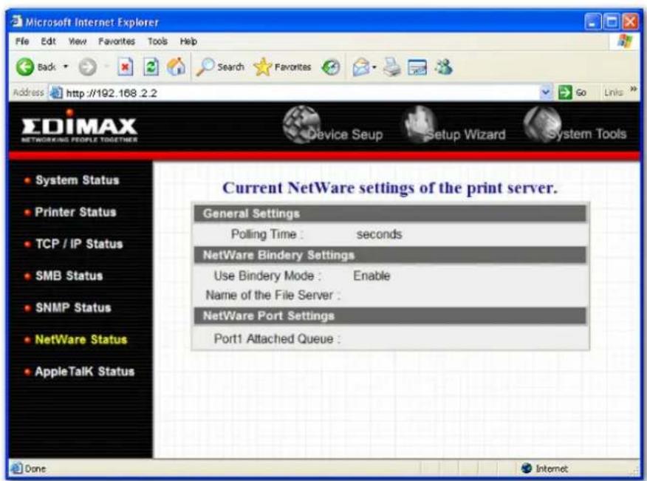Image resolution: width=647 pixels, height=481 pixels.
Task: Click the Edit page toolbar icon
Action: pos(417,67)
